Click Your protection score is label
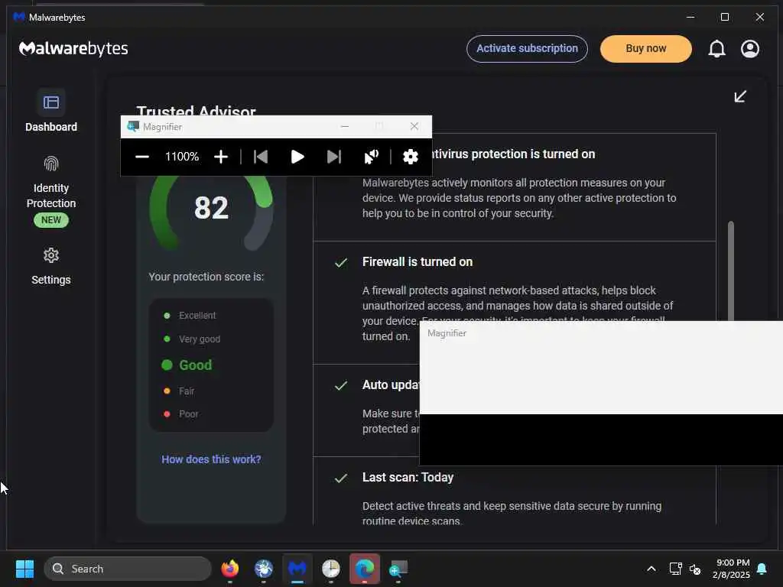This screenshot has width=783, height=587. click(206, 277)
